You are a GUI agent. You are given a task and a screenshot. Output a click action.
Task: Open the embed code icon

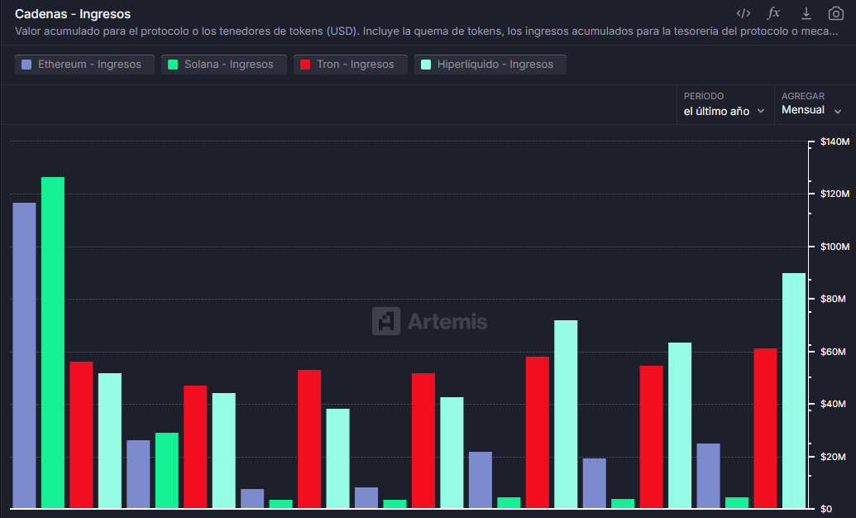(x=743, y=14)
